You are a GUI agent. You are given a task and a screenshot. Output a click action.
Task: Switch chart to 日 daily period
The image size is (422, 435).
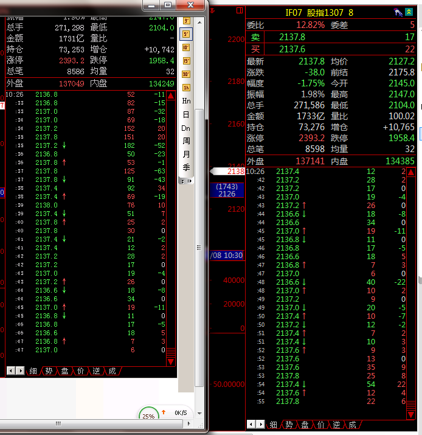(x=186, y=114)
